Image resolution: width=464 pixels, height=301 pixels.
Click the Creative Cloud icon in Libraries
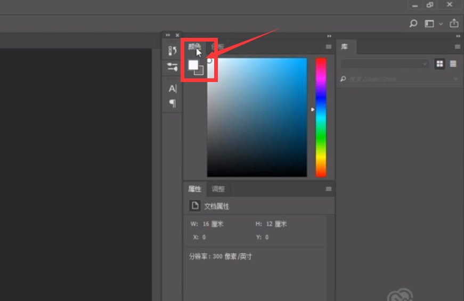tap(400, 295)
